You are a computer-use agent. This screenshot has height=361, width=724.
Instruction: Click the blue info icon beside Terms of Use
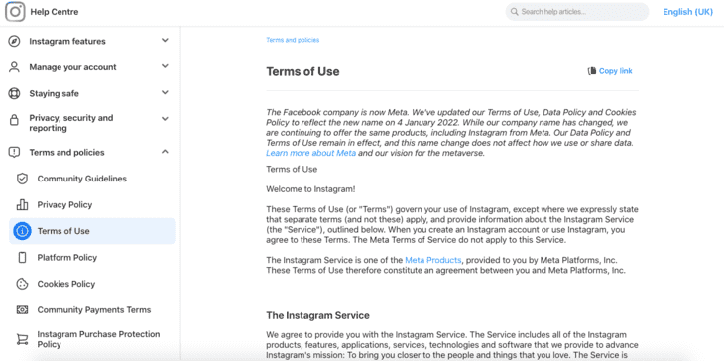(x=22, y=231)
